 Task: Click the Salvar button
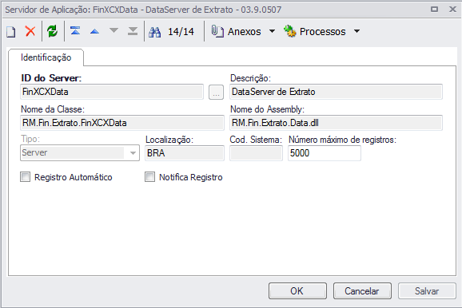click(428, 291)
